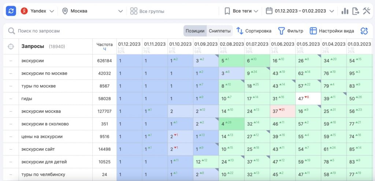Click the sync settings icon beside Настройки вида

[364, 31]
